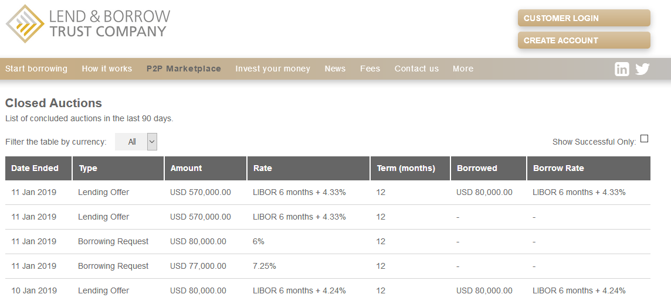The image size is (671, 301).
Task: Select the P2P Marketplace tab
Action: tap(184, 69)
